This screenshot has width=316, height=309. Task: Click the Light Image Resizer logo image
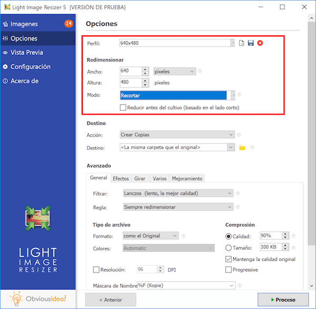pyautogui.click(x=38, y=219)
